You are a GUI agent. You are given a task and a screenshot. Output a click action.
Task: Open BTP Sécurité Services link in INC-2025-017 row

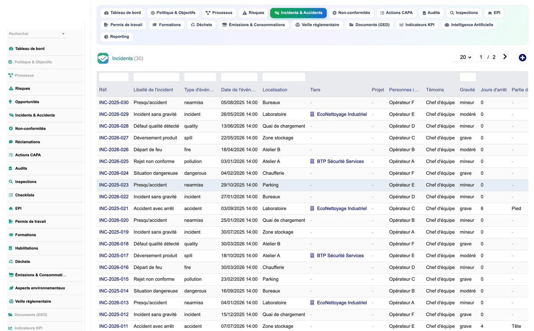tap(340, 256)
